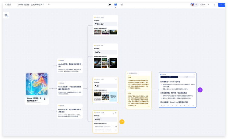Switch to the grey second tab in the writing card
228x139 pixels.
coord(186,77)
